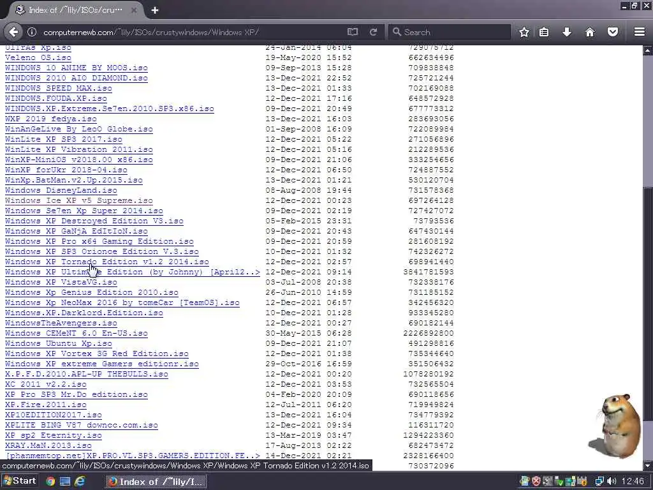Open WinXp.BatMan.v2.Up.2015.iso link
653x490 pixels.
click(74, 180)
